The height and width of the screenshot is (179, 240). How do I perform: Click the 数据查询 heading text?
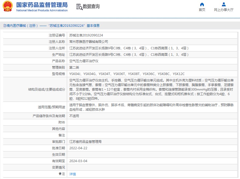tap(91, 6)
